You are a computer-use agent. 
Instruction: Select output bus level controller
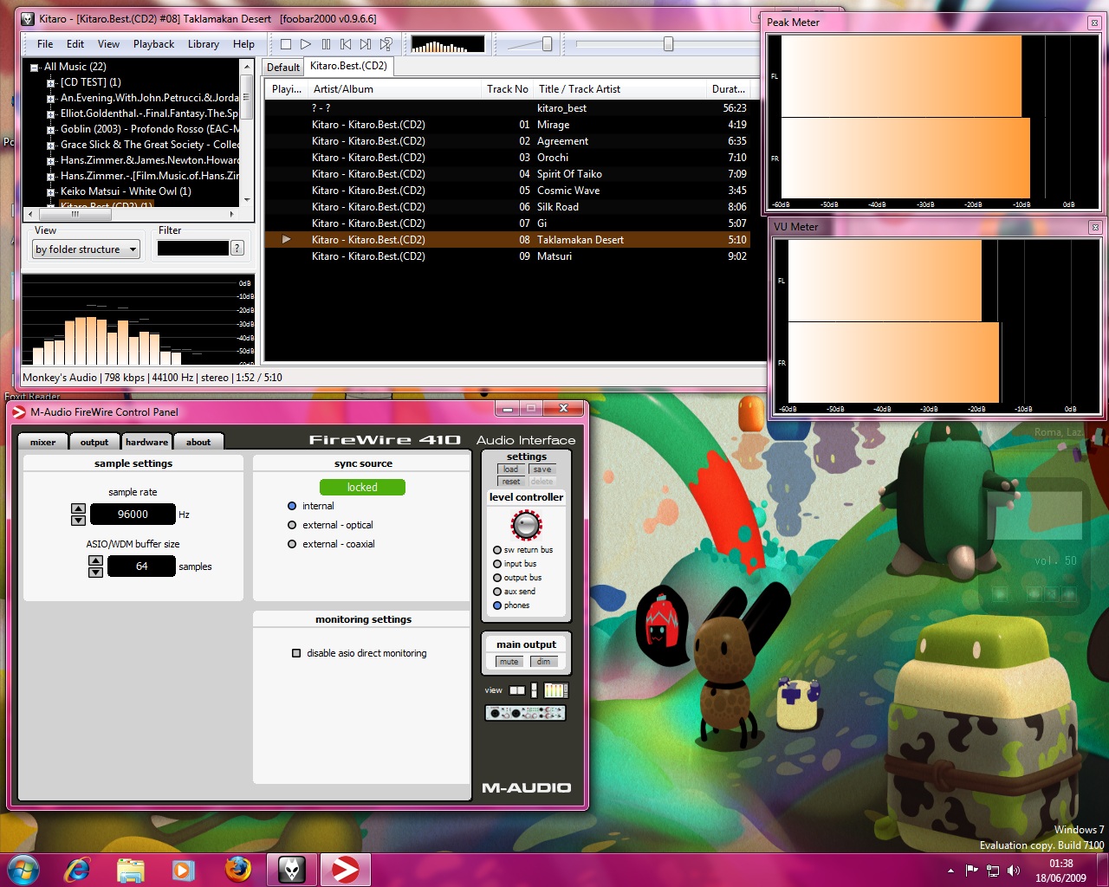[497, 578]
